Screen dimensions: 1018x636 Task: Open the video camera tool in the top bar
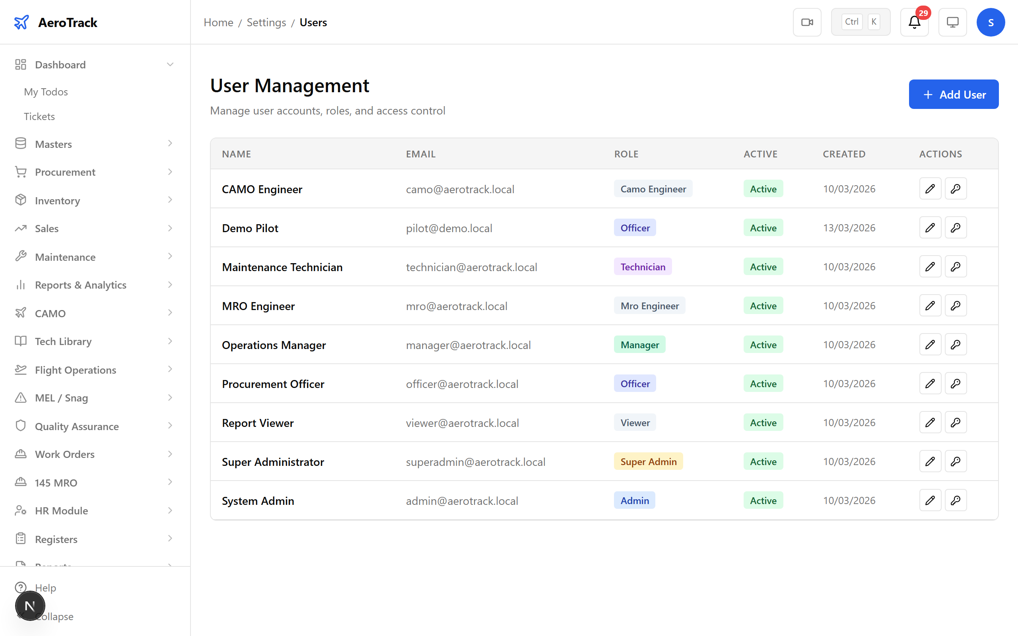tap(807, 22)
